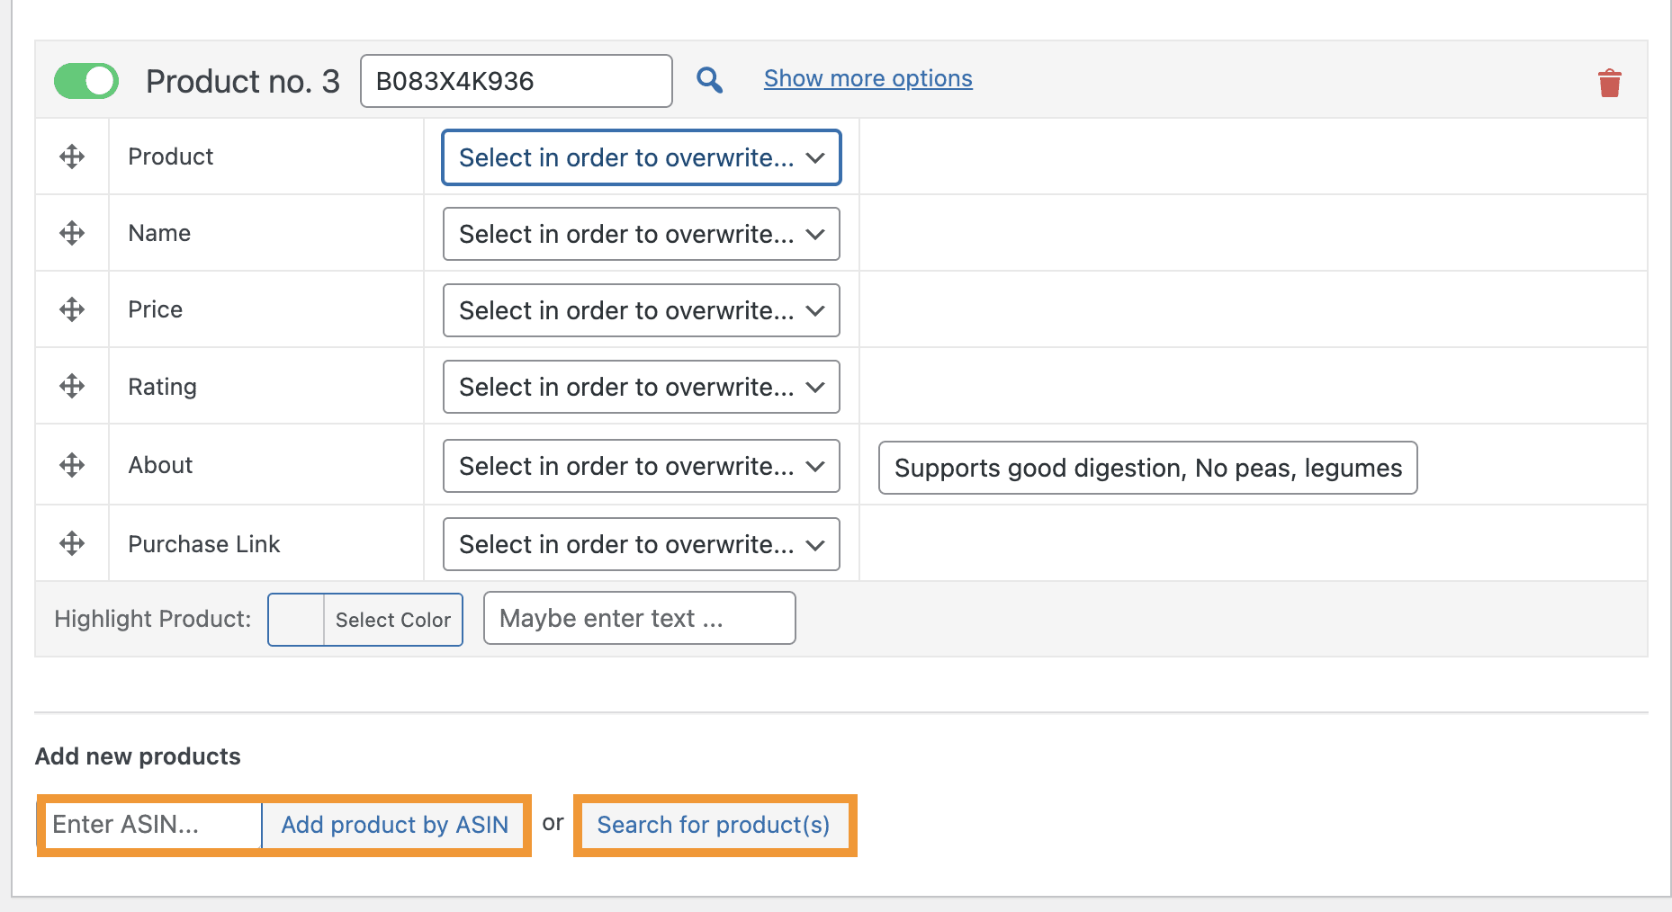The image size is (1672, 912).
Task: Click Add product by ASIN
Action: click(x=394, y=824)
